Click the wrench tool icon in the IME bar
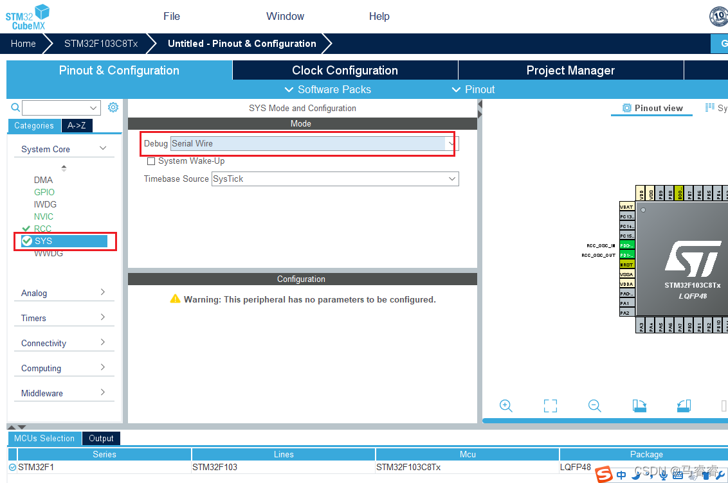The image size is (728, 483). click(720, 475)
